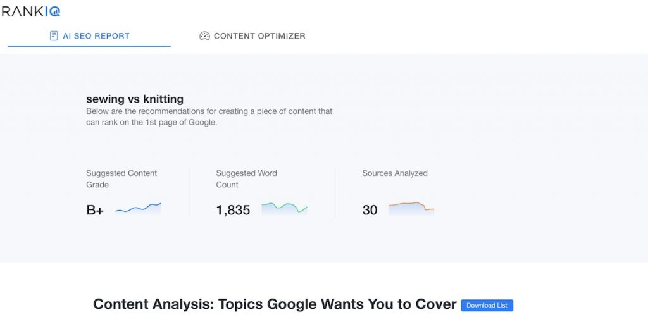Click the RankIQ logo
Viewport: 648px width, 317px height.
pos(31,11)
